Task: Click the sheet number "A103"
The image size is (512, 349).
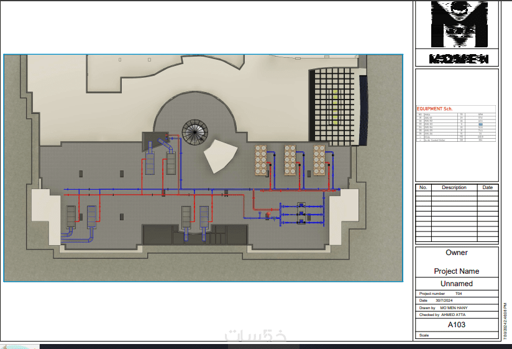Action: (x=457, y=325)
